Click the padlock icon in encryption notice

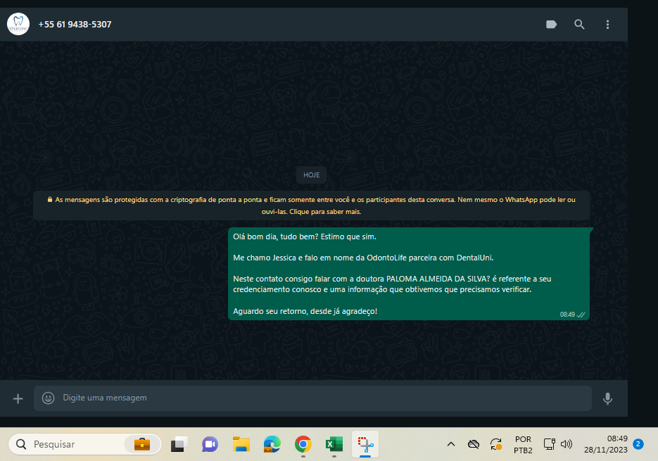50,199
